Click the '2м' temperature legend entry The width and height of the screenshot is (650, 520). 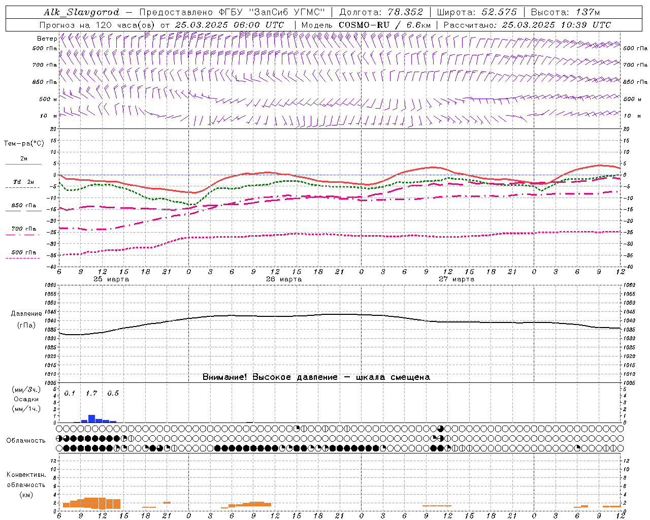24,159
